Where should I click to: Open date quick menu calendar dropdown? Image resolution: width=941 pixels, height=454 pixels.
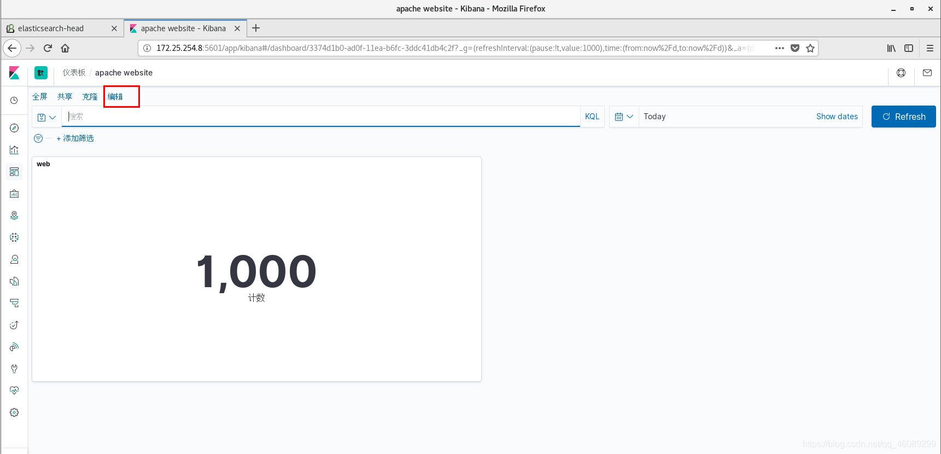pos(624,117)
